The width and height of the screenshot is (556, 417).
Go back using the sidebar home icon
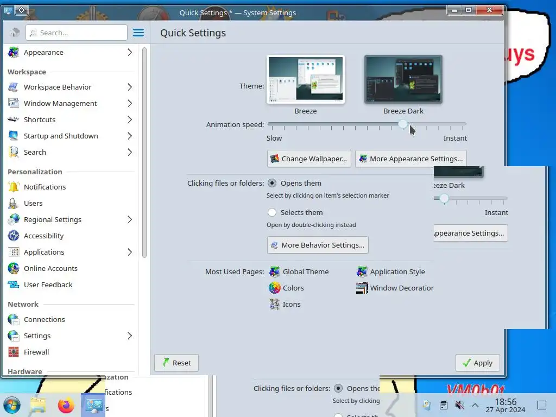coord(15,33)
